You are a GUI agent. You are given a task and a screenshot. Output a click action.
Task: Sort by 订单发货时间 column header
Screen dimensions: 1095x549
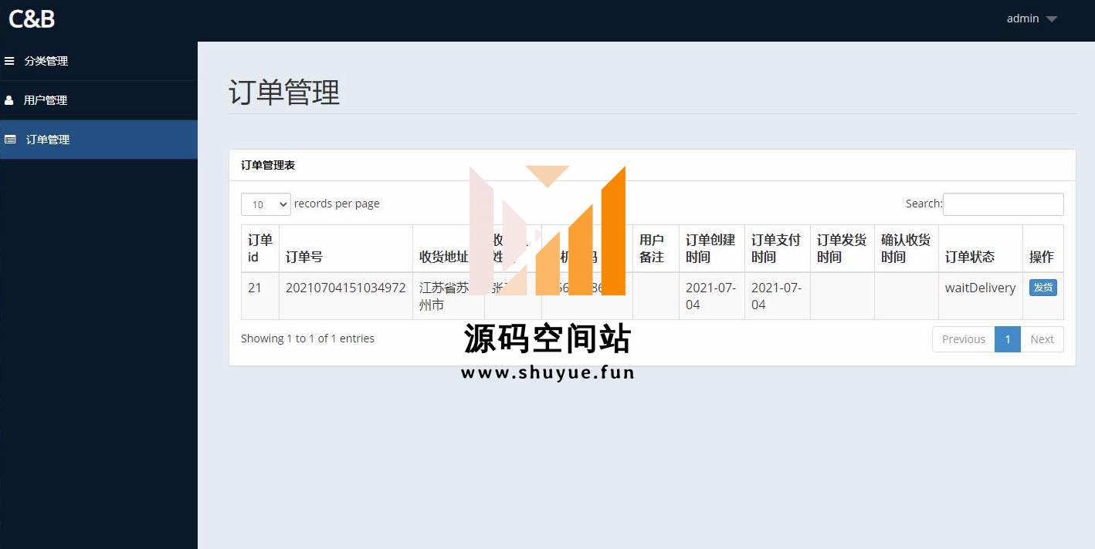coord(842,248)
